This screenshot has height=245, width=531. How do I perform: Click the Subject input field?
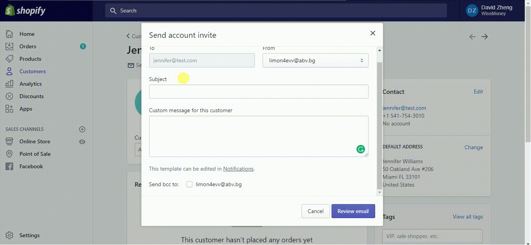[259, 92]
